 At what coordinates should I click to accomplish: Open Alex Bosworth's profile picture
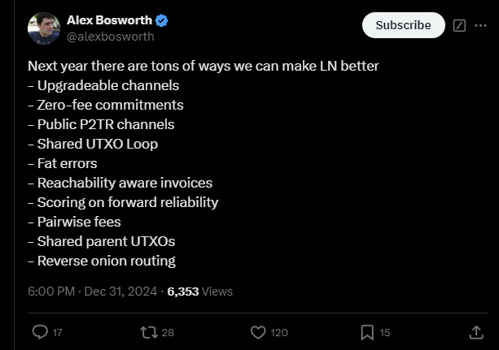[x=44, y=28]
